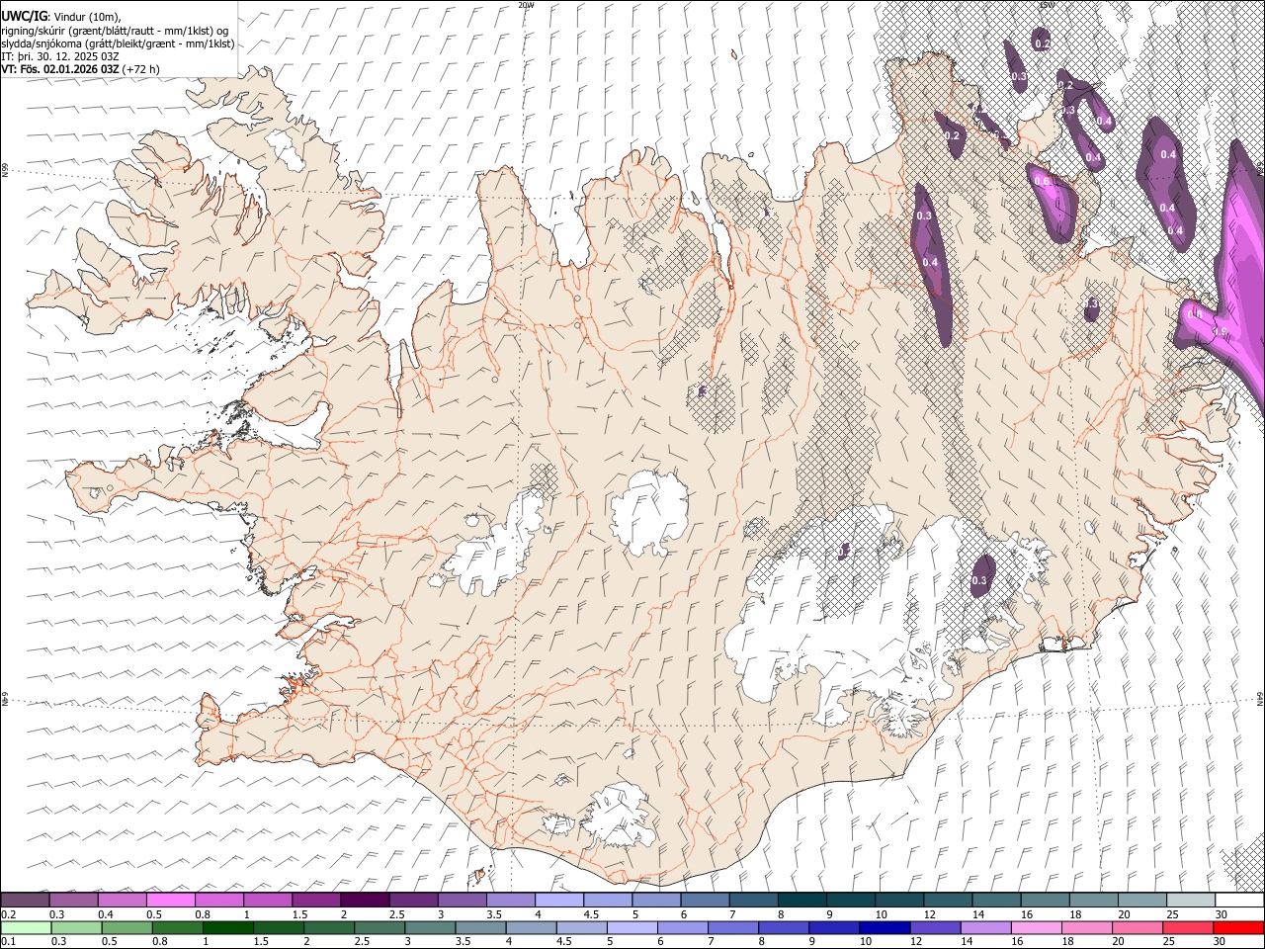The image size is (1265, 949).
Task: Click the light periwinkle 4 swatch in the upper legend
Action: [x=559, y=901]
